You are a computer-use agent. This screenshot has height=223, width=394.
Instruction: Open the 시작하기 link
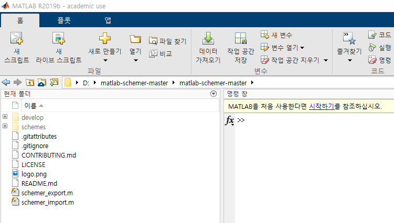point(322,106)
